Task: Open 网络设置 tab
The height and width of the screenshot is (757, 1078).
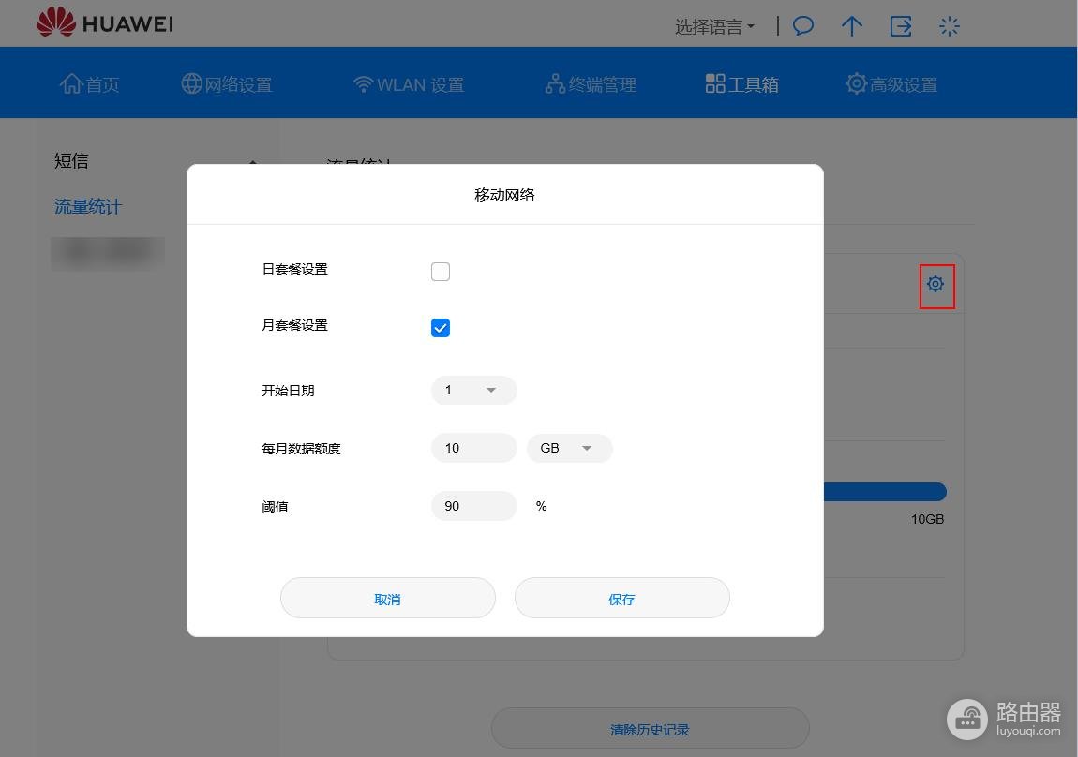Action: pyautogui.click(x=227, y=83)
